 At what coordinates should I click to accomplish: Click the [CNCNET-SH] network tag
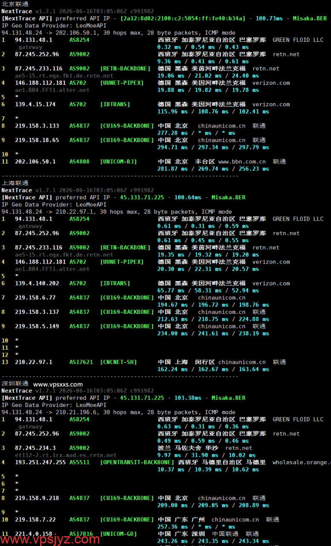(x=119, y=362)
